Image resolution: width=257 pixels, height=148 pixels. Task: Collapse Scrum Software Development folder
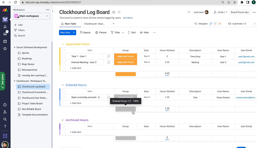click(14, 47)
